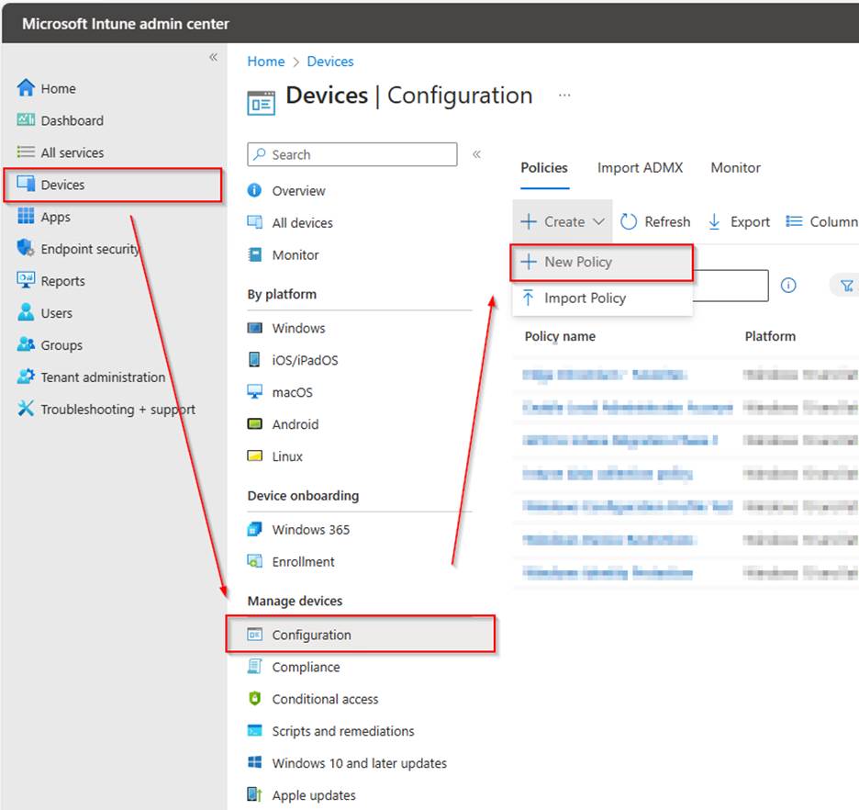Select the macOS platform entry
This screenshot has width=859, height=810.
[292, 392]
